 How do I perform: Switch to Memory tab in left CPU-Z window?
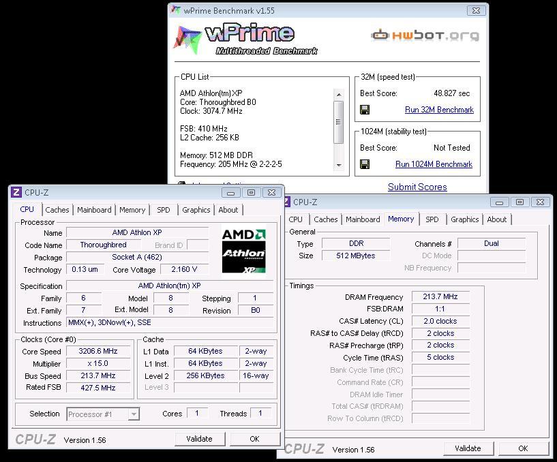tap(132, 210)
